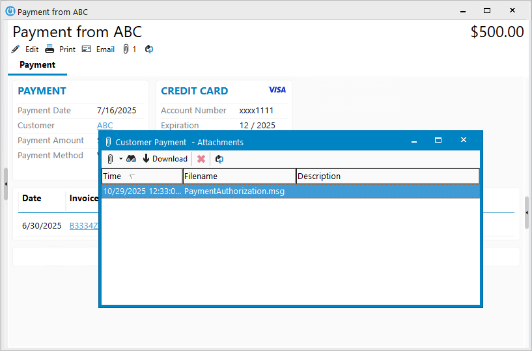Switch to the Payment tab
The height and width of the screenshot is (351, 532).
[x=37, y=65]
